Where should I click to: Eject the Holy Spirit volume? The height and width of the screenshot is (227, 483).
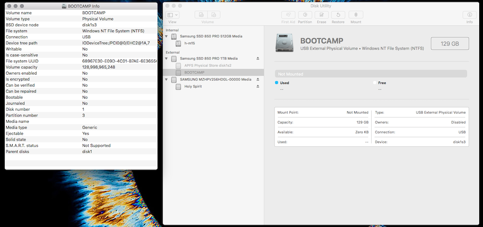(x=258, y=86)
